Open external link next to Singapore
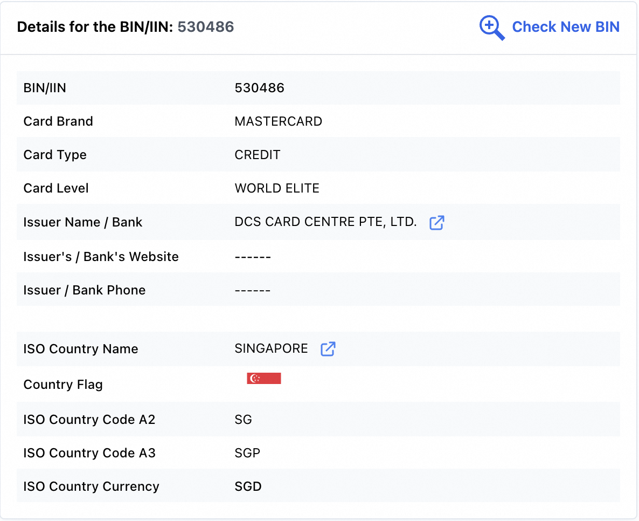 [328, 349]
